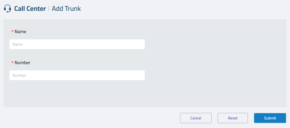290x128 pixels.
Task: Click the Add Trunk page heading
Action: pos(66,9)
